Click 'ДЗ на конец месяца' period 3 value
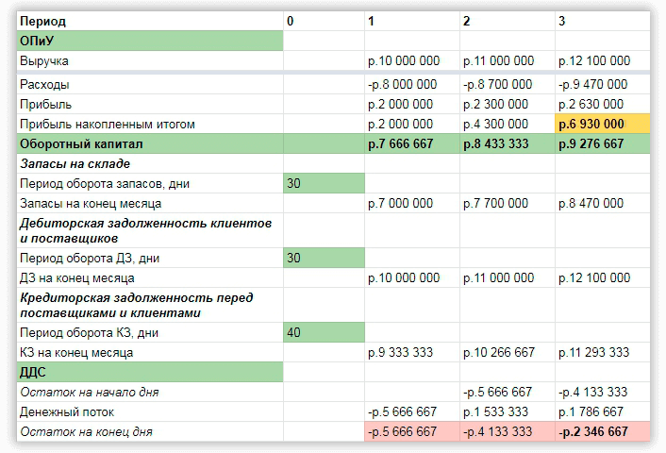This screenshot has width=666, height=453. (603, 278)
